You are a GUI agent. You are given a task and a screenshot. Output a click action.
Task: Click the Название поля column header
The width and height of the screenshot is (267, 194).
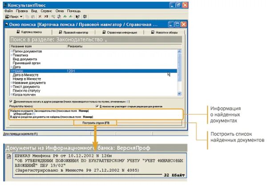[x=38, y=46]
